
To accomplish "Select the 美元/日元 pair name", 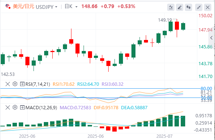I will [x=23, y=6].
